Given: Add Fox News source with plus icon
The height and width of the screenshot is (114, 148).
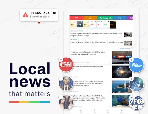Looking at the screenshot, I should [x=132, y=98].
